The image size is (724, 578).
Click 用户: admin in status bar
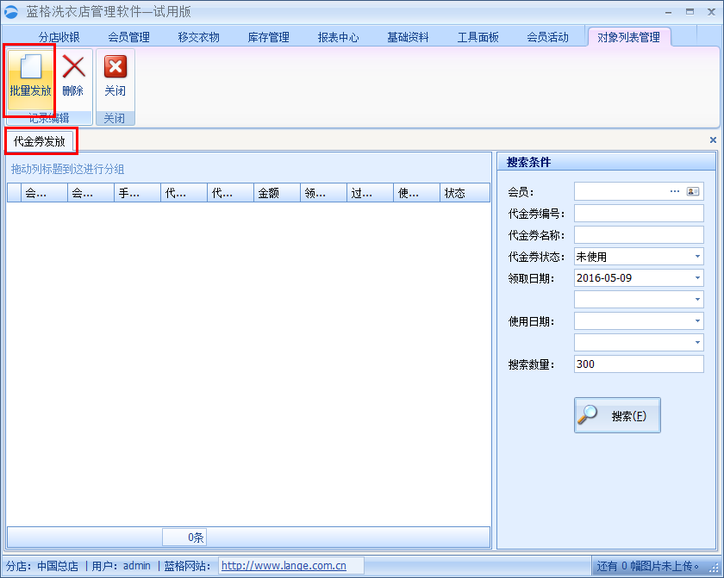[x=122, y=566]
